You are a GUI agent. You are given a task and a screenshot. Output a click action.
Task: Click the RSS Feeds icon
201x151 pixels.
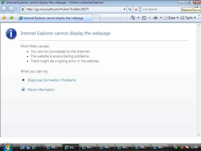click(144, 18)
